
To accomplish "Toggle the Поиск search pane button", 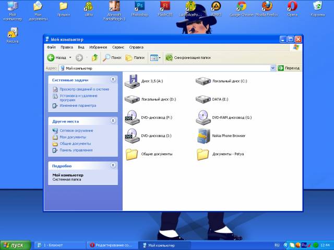I will click(112, 58).
